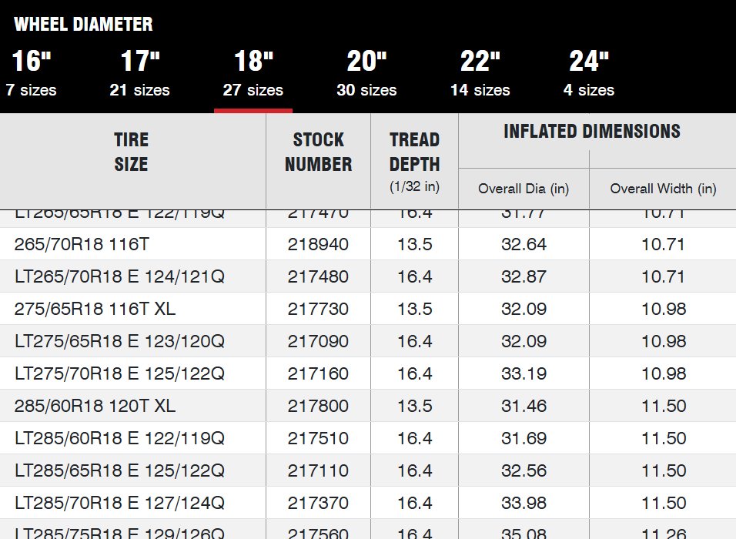
Task: Click overall diameter value 32.64
Action: coord(524,244)
